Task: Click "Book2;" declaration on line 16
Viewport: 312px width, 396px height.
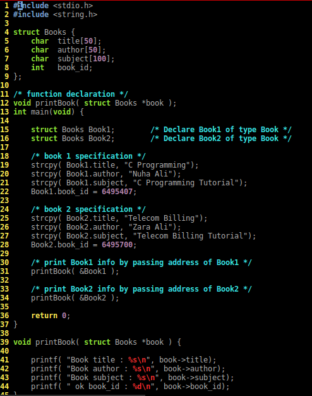Action: (x=102, y=138)
